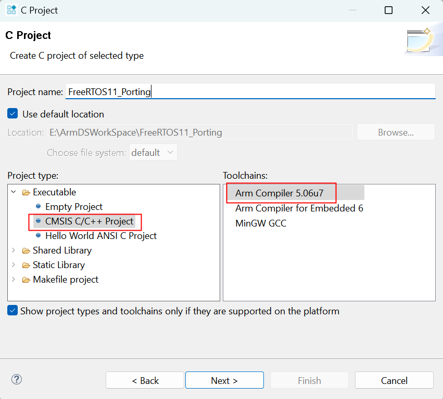The width and height of the screenshot is (443, 399).
Task: Click the Empty Project bullet icon
Action: click(x=38, y=207)
